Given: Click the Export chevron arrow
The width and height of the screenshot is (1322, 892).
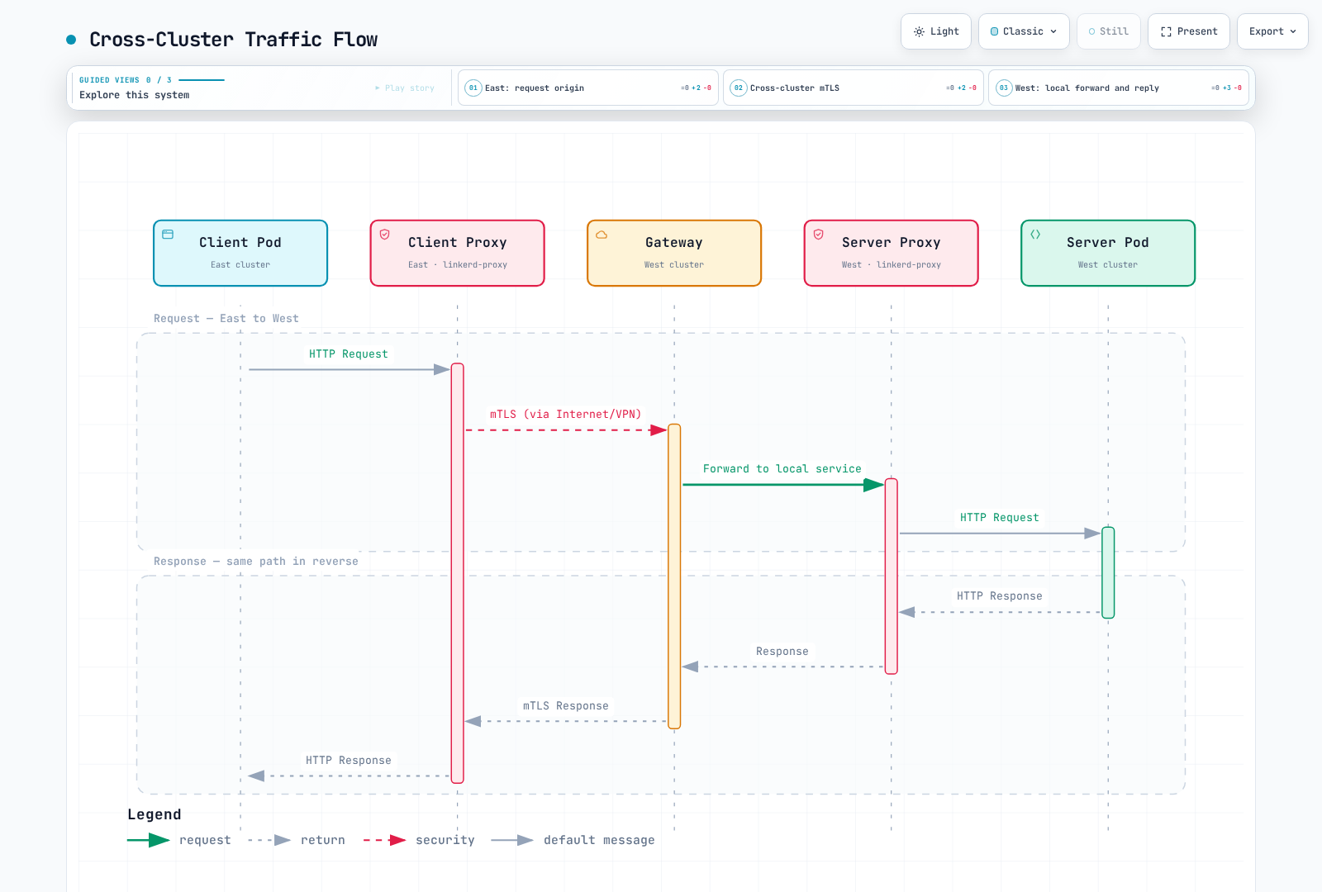Looking at the screenshot, I should pos(1293,31).
